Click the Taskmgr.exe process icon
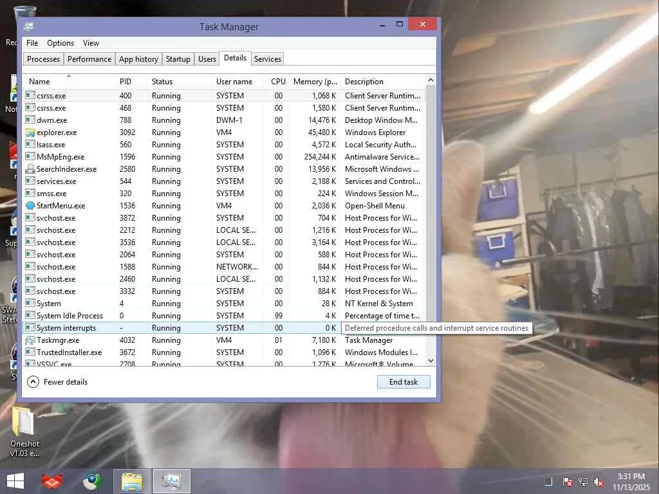This screenshot has width=659, height=494. (x=30, y=340)
